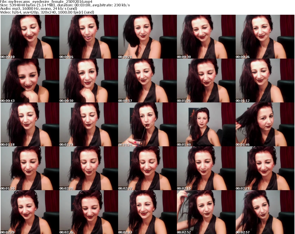Select the wide-shot frame at 00:01:40
The width and height of the screenshot is (295, 234).
click(x=206, y=125)
